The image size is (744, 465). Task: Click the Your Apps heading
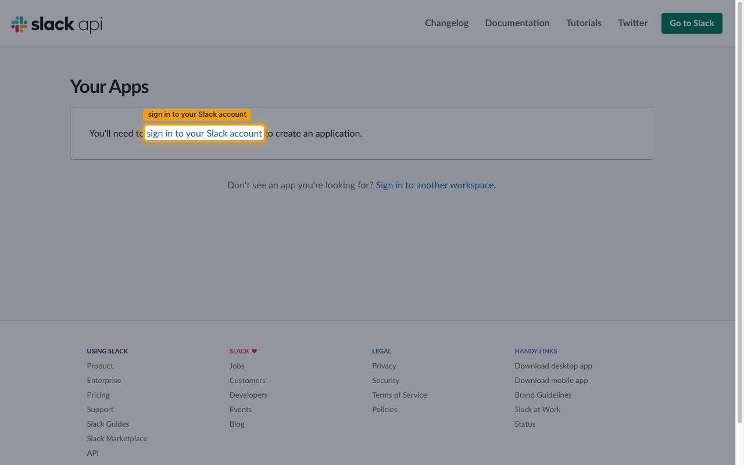pos(109,87)
